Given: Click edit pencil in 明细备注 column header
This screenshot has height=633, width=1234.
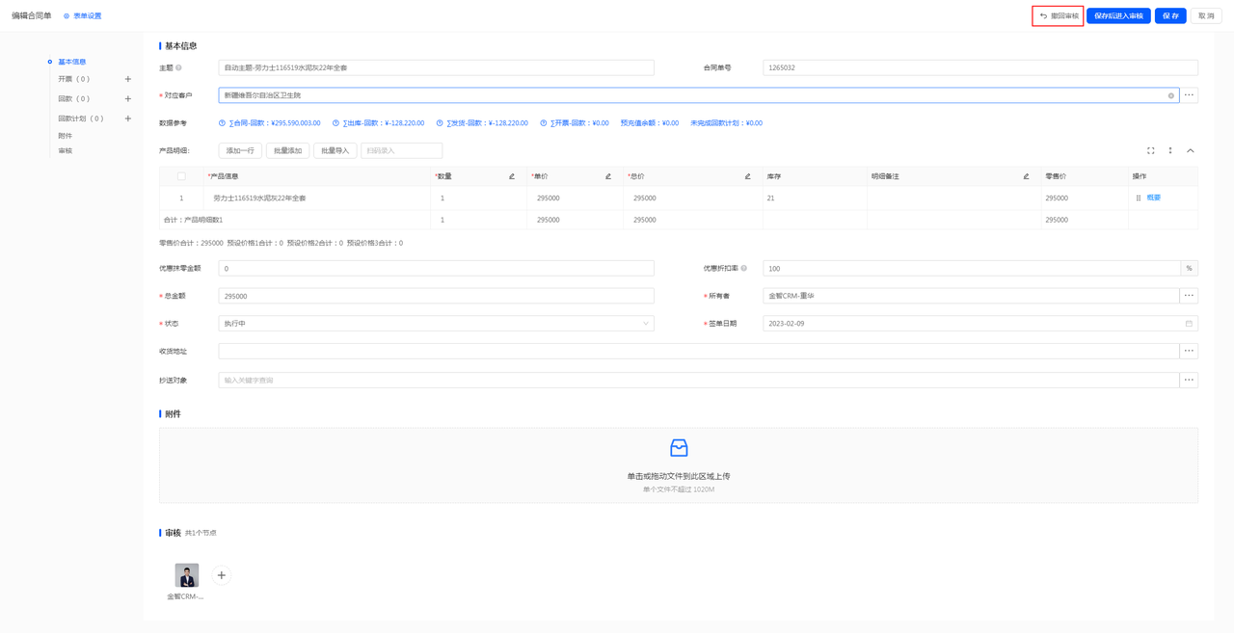Looking at the screenshot, I should [1026, 176].
